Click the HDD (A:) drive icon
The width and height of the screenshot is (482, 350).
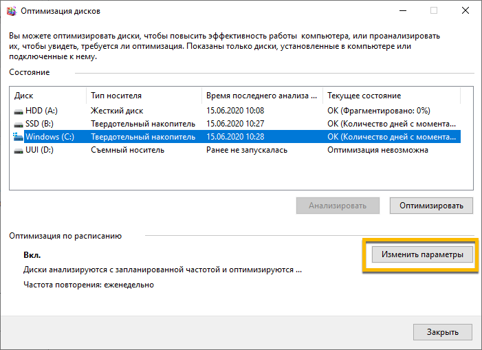coord(18,111)
